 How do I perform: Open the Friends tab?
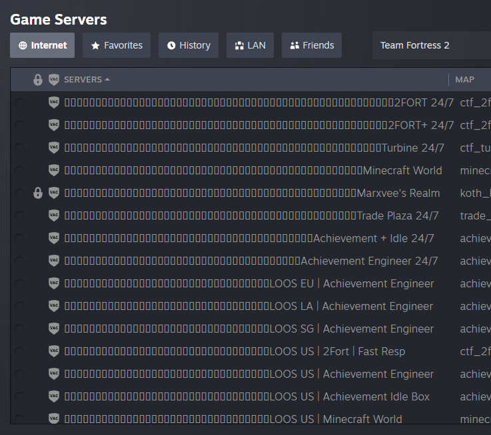pyautogui.click(x=312, y=45)
